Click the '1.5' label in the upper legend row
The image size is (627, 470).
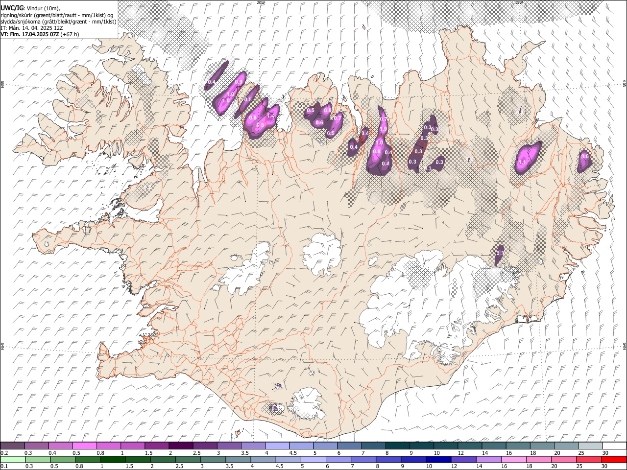coord(149,453)
